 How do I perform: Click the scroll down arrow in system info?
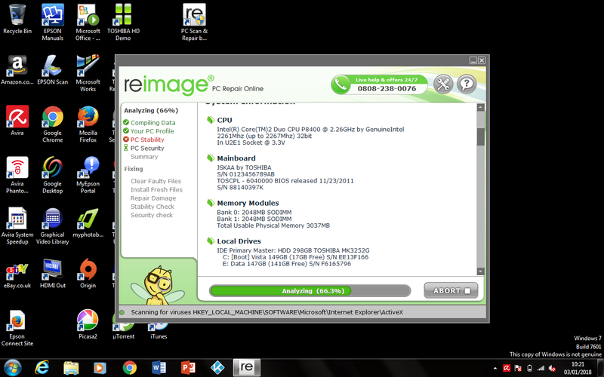[x=480, y=271]
